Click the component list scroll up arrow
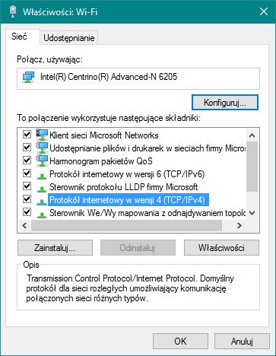The image size is (276, 356). click(252, 135)
